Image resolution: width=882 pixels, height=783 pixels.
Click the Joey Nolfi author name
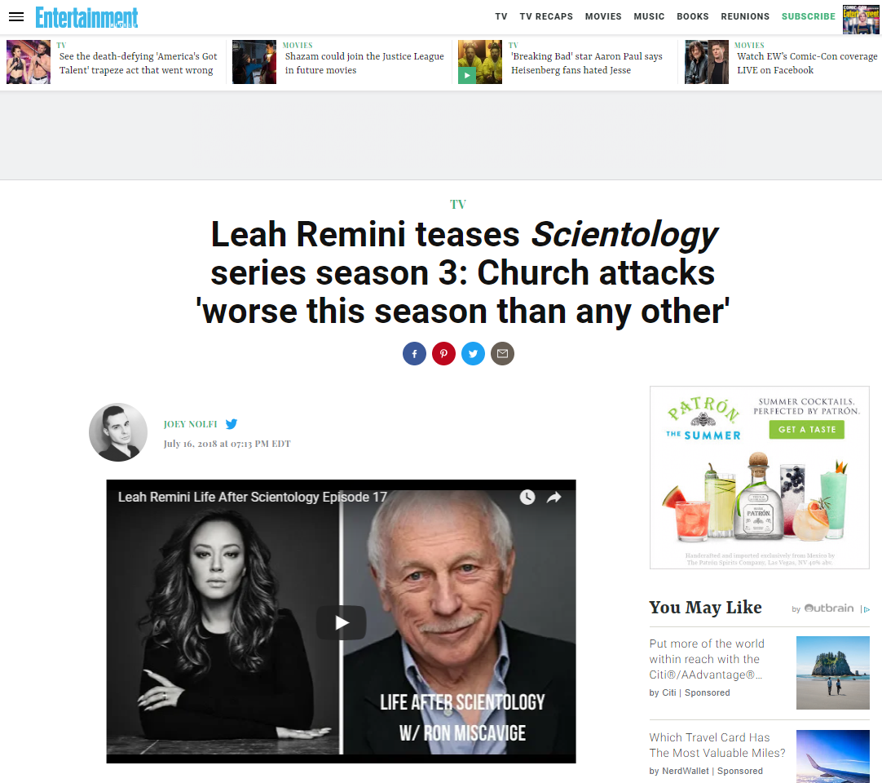(x=190, y=424)
